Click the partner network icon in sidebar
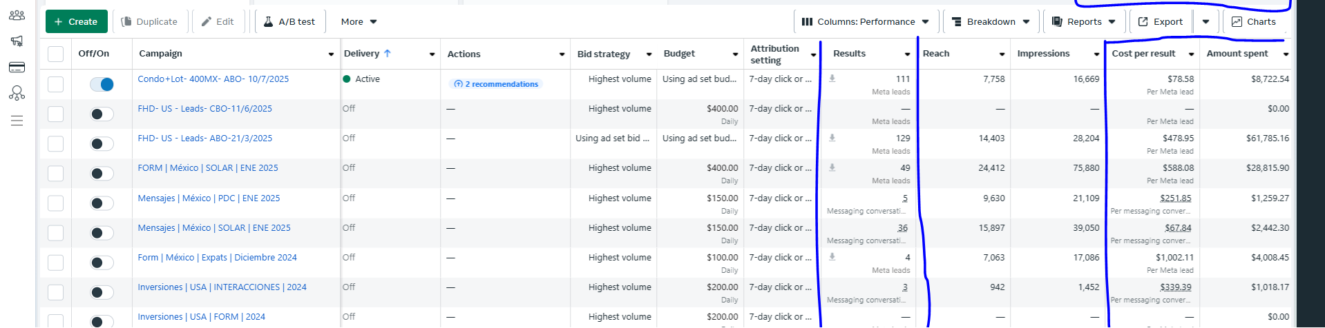 [17, 94]
